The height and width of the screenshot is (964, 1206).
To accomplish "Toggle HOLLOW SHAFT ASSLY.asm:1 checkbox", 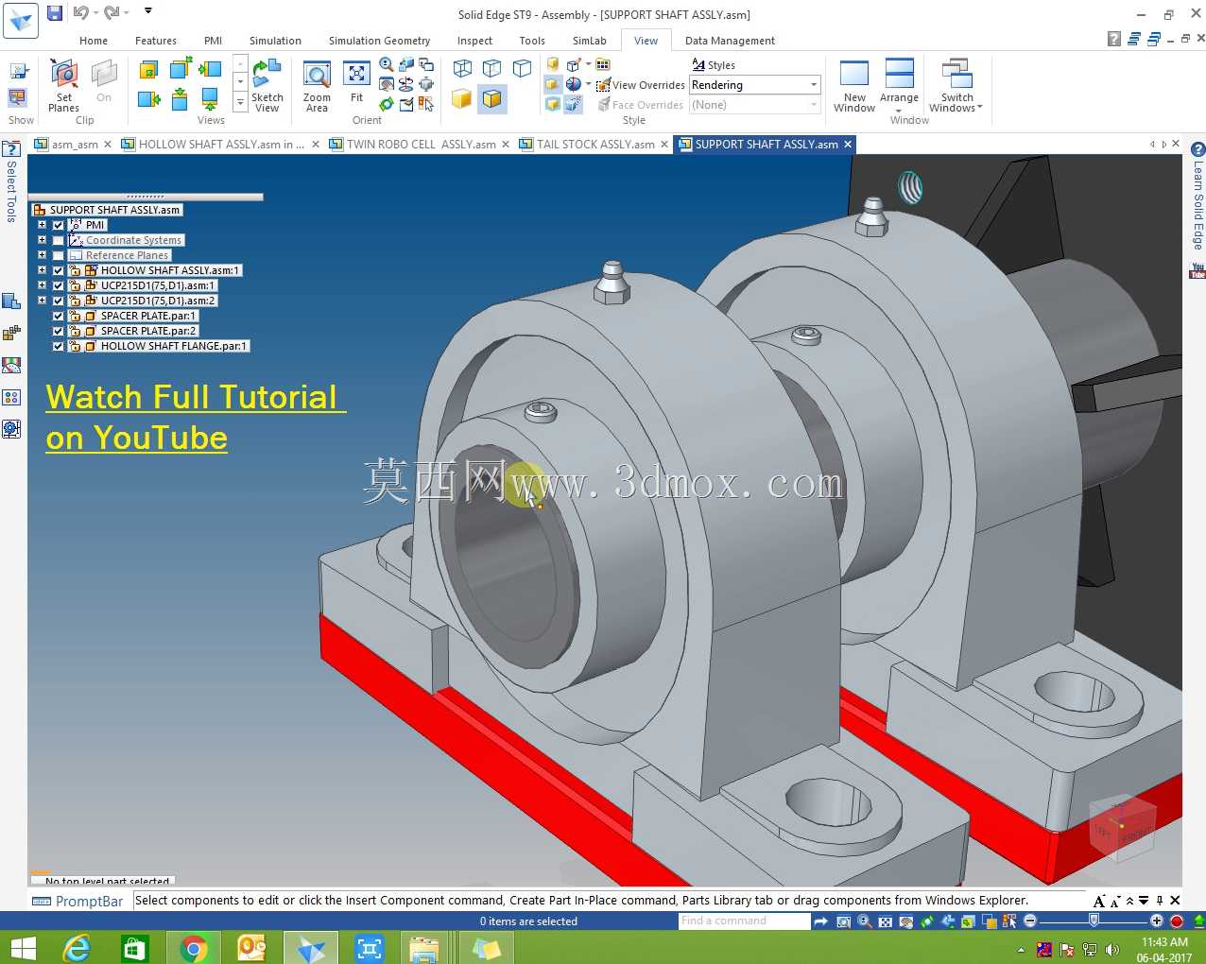I will click(59, 270).
